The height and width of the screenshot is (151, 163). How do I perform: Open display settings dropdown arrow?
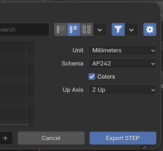(100, 30)
